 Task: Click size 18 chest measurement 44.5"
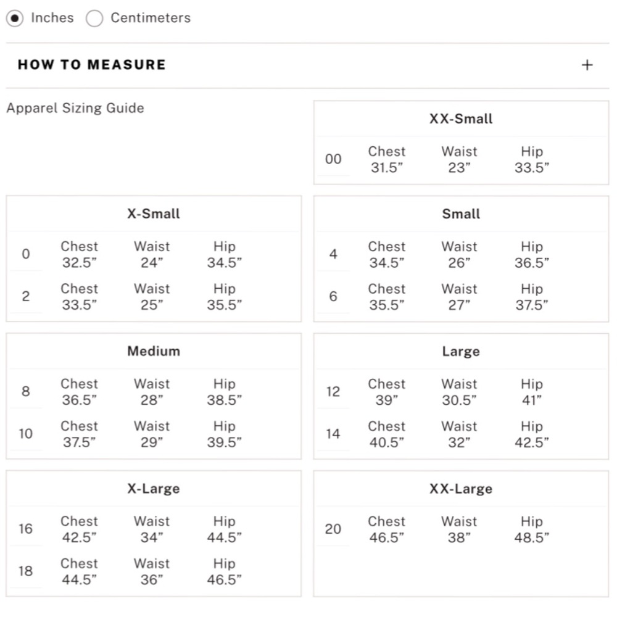[79, 579]
